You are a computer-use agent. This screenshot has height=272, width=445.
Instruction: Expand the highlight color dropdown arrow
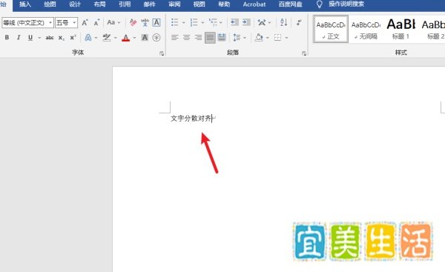pyautogui.click(x=115, y=38)
